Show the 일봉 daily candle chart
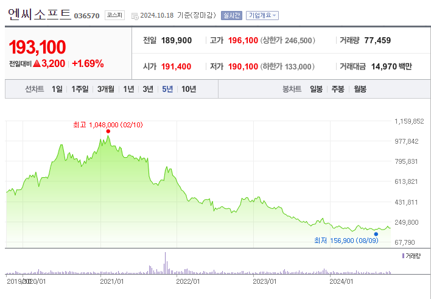 click(x=316, y=89)
